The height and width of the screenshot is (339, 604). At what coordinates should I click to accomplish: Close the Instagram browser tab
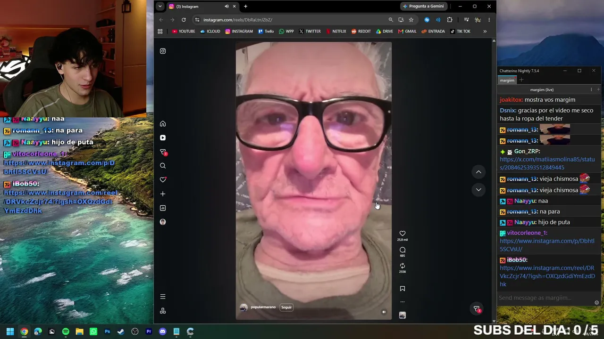tap(234, 7)
